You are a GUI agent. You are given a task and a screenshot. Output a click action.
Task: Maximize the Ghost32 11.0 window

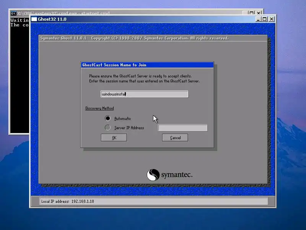(265, 19)
